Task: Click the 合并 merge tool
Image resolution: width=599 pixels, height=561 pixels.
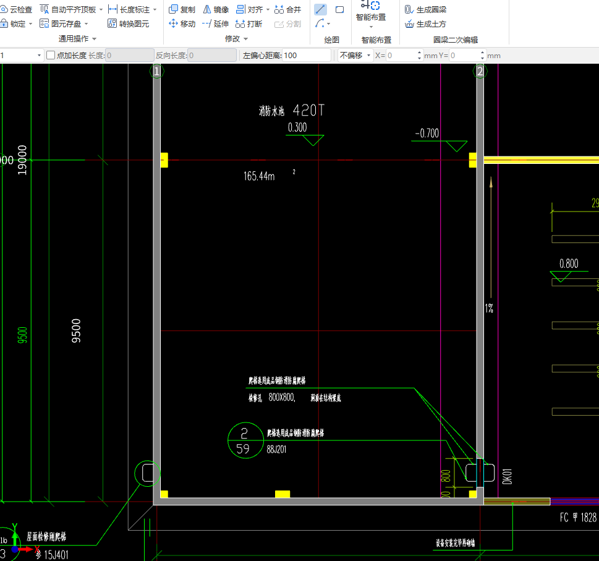Action: tap(288, 9)
